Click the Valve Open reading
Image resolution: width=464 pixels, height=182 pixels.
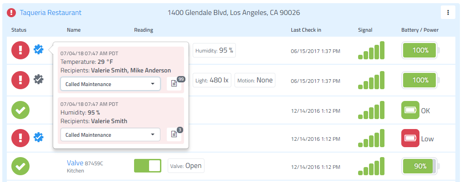pos(186,166)
